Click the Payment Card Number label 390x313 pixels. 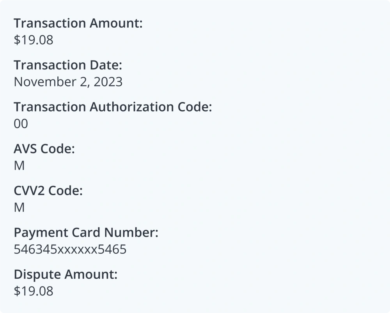click(x=86, y=233)
